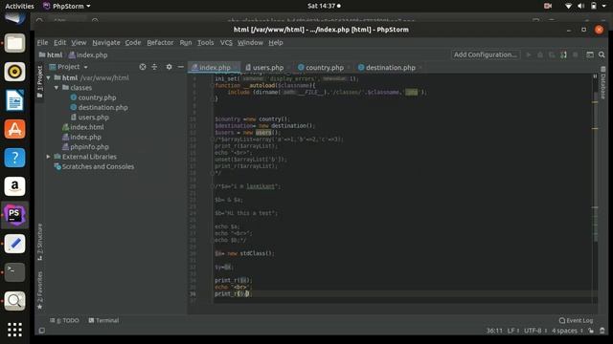Click the Stop icon in the run toolbar

[575, 55]
